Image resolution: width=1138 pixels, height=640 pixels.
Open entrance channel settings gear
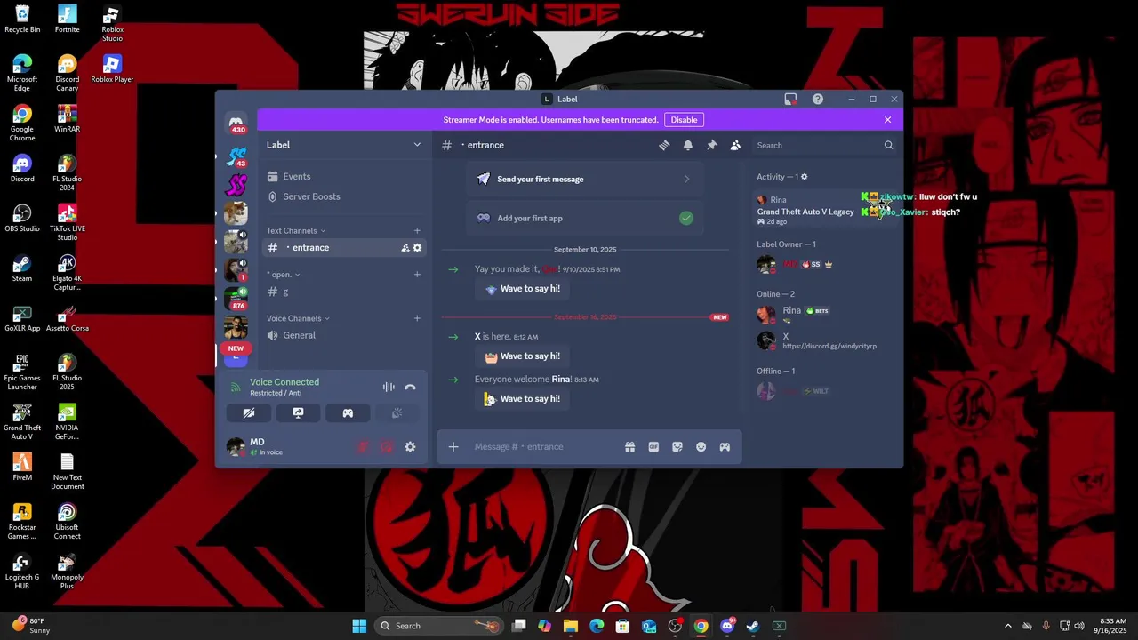tap(417, 248)
